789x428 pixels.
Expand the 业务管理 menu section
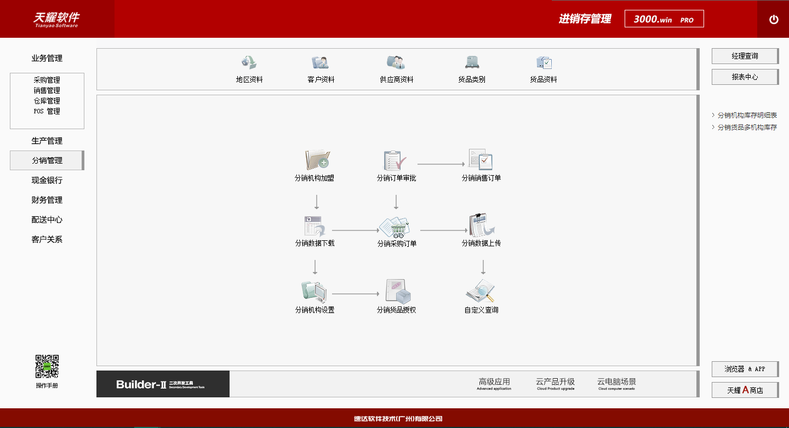[x=47, y=59]
